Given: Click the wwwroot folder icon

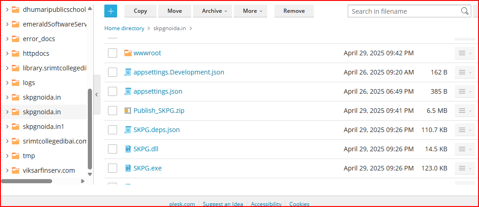Looking at the screenshot, I should pos(128,53).
